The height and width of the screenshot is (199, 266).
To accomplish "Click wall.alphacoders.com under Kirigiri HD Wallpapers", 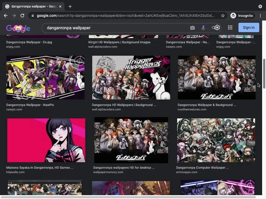I will click(x=103, y=47).
